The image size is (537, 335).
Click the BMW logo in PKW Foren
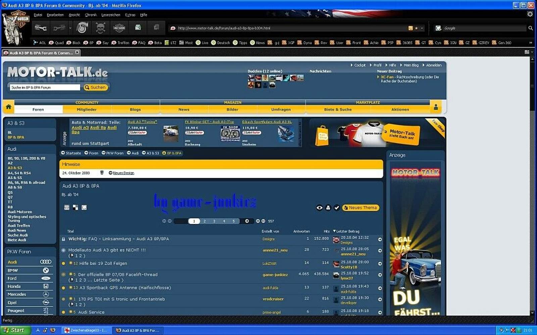46,270
